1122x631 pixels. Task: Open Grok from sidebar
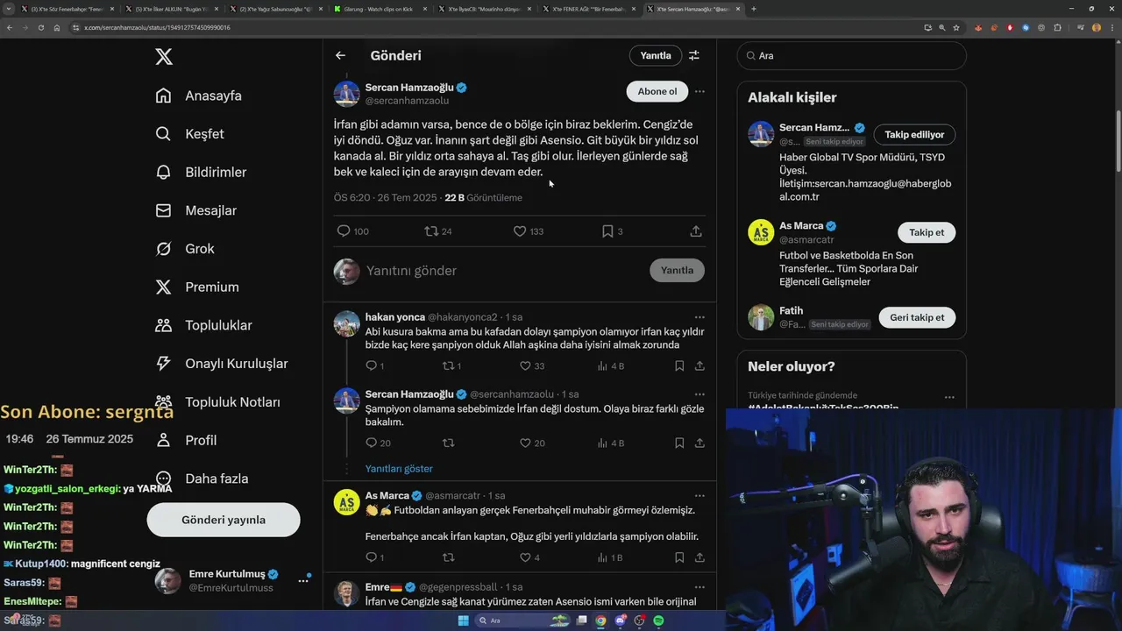184,249
